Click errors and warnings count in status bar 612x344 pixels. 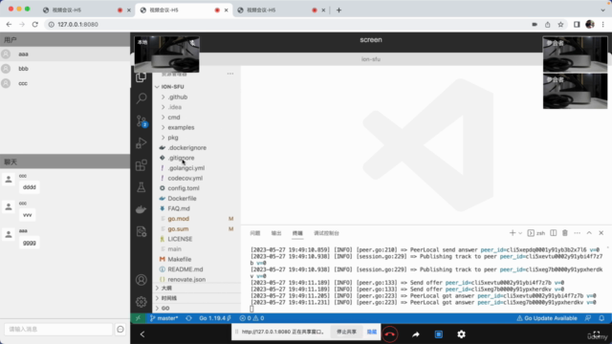(251, 318)
